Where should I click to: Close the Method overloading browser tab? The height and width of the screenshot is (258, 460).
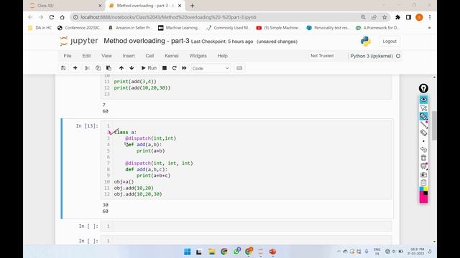click(x=180, y=6)
